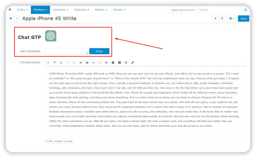Screen dimensions: 256x158
Task: Click the search magnifier icon
Action: [246, 10]
